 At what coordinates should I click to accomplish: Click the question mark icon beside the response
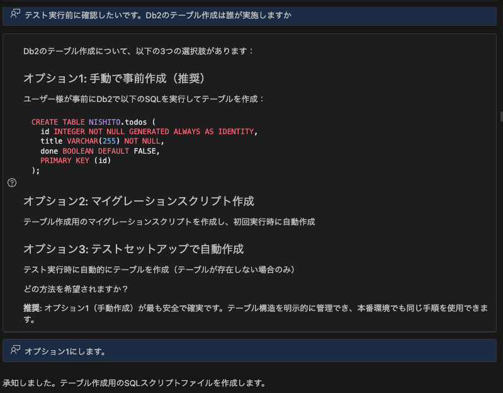(x=12, y=183)
